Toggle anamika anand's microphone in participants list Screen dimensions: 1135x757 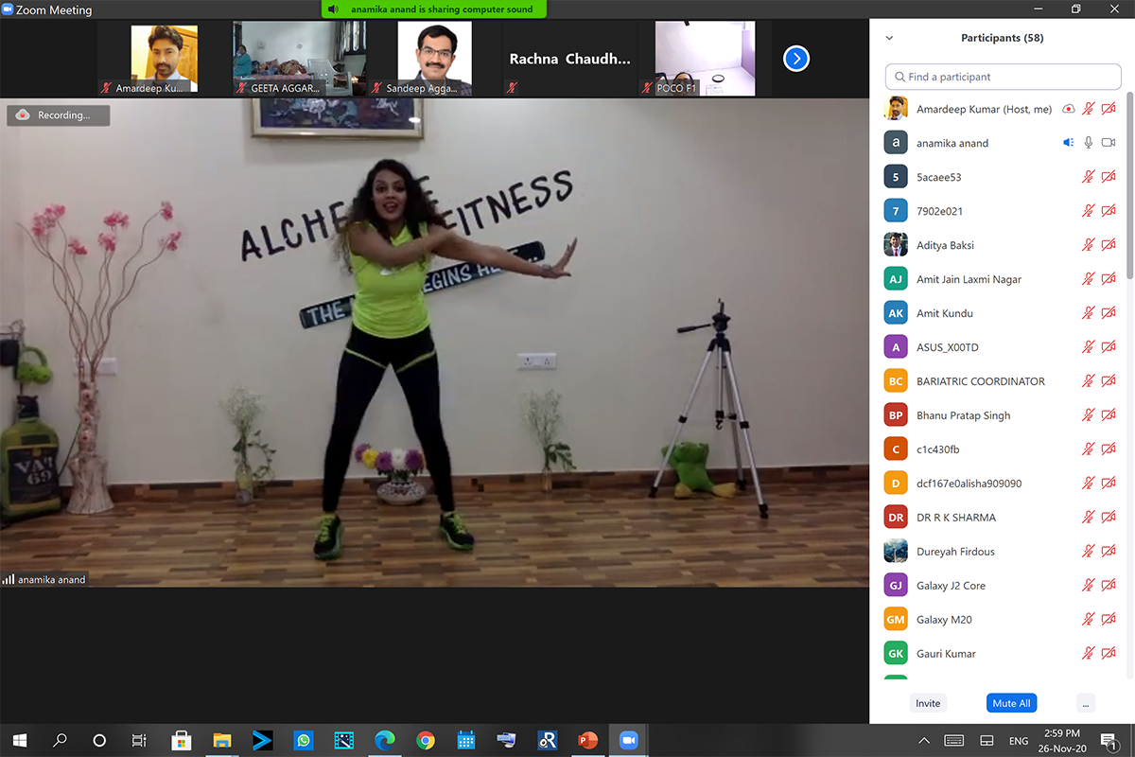pos(1089,143)
